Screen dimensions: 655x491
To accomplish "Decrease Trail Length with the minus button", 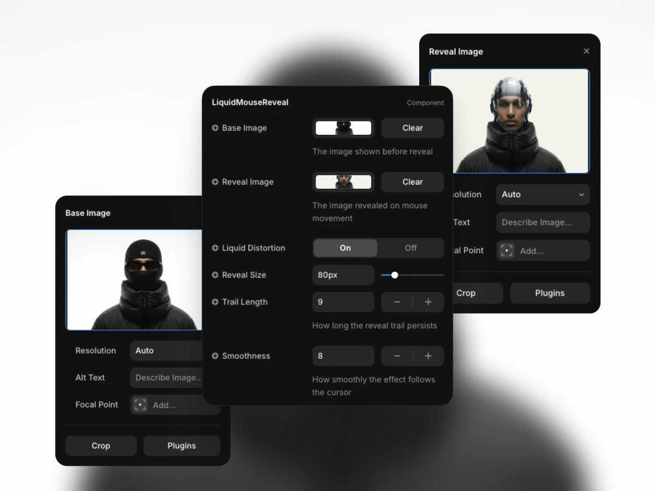I will (x=397, y=302).
